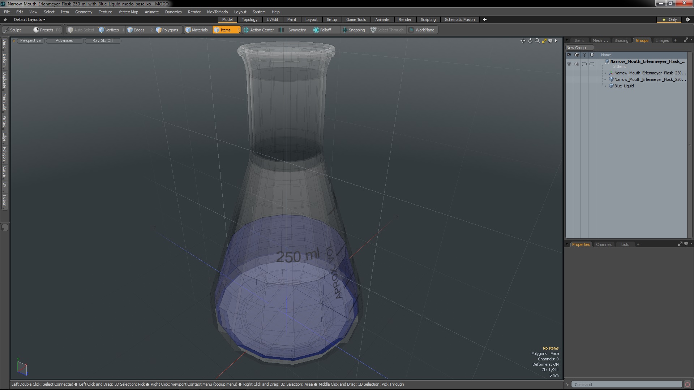Viewport: 694px width, 390px height.
Task: Click the Command input field
Action: (627, 385)
